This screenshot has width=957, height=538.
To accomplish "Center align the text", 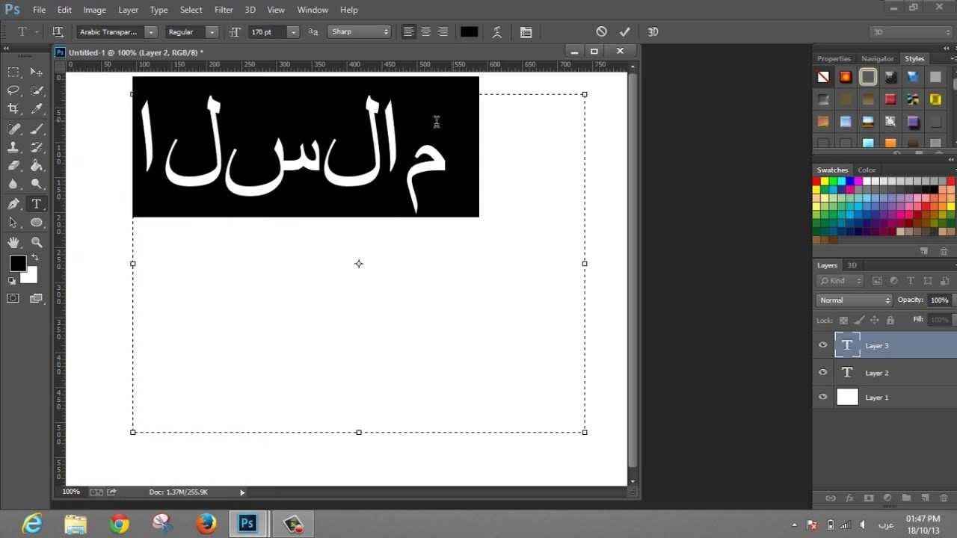I will [425, 32].
